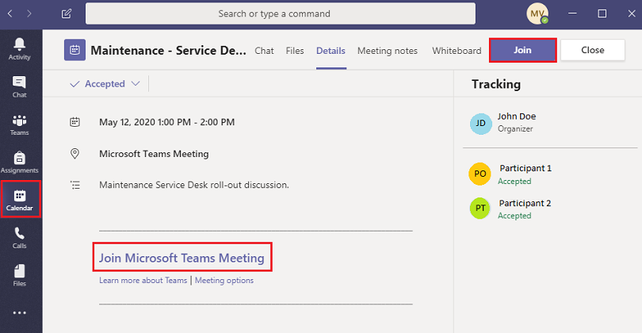Show more apps via ellipsis icon
Image resolution: width=642 pixels, height=333 pixels.
click(x=20, y=312)
